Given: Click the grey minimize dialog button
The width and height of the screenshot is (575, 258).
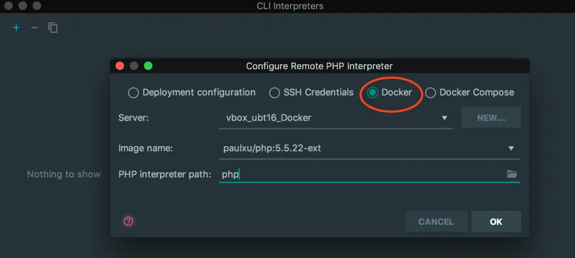Looking at the screenshot, I should 134,66.
